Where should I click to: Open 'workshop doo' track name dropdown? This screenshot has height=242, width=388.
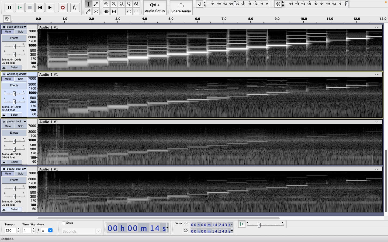pyautogui.click(x=17, y=74)
